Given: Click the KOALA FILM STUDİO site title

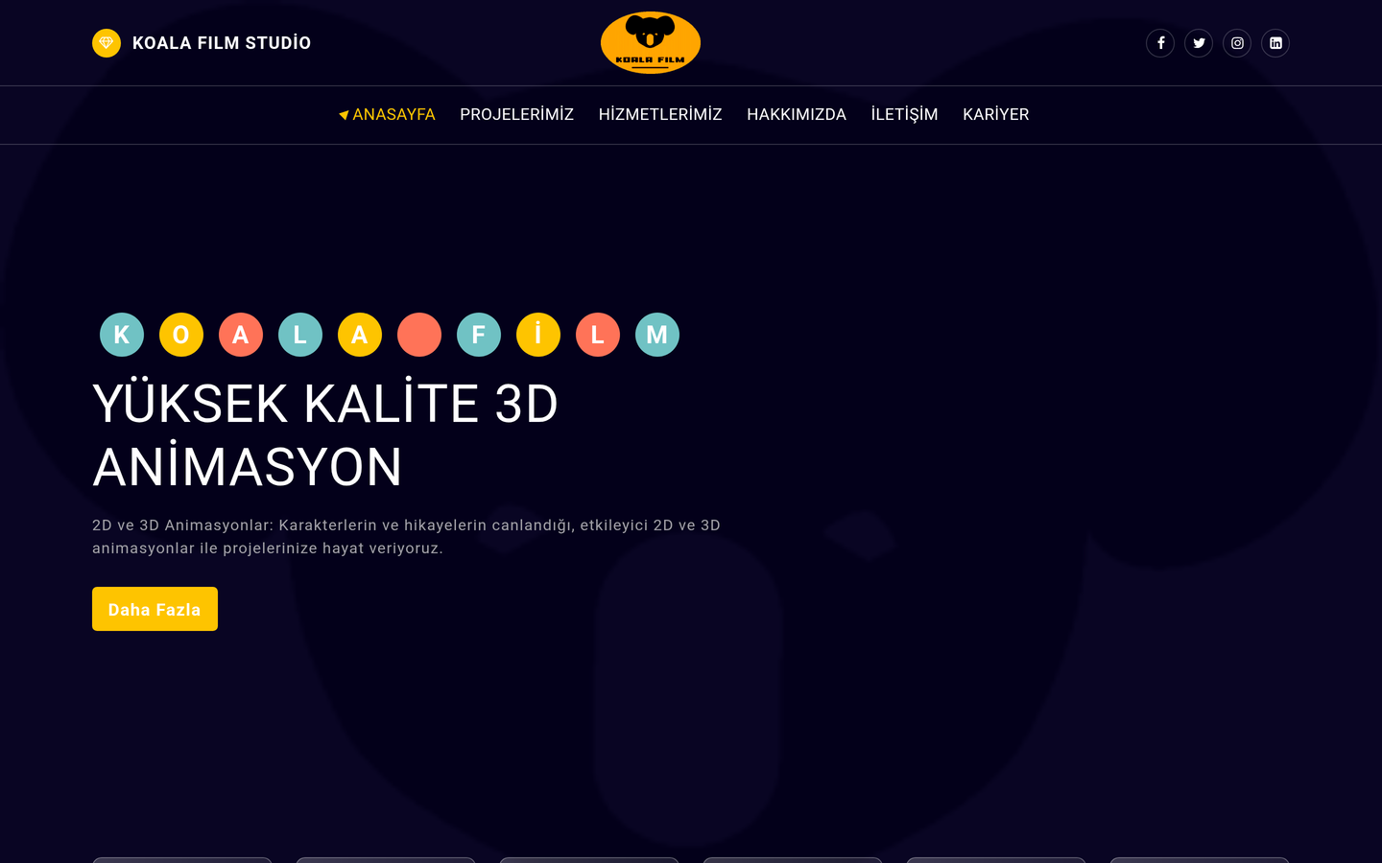Looking at the screenshot, I should coord(222,43).
